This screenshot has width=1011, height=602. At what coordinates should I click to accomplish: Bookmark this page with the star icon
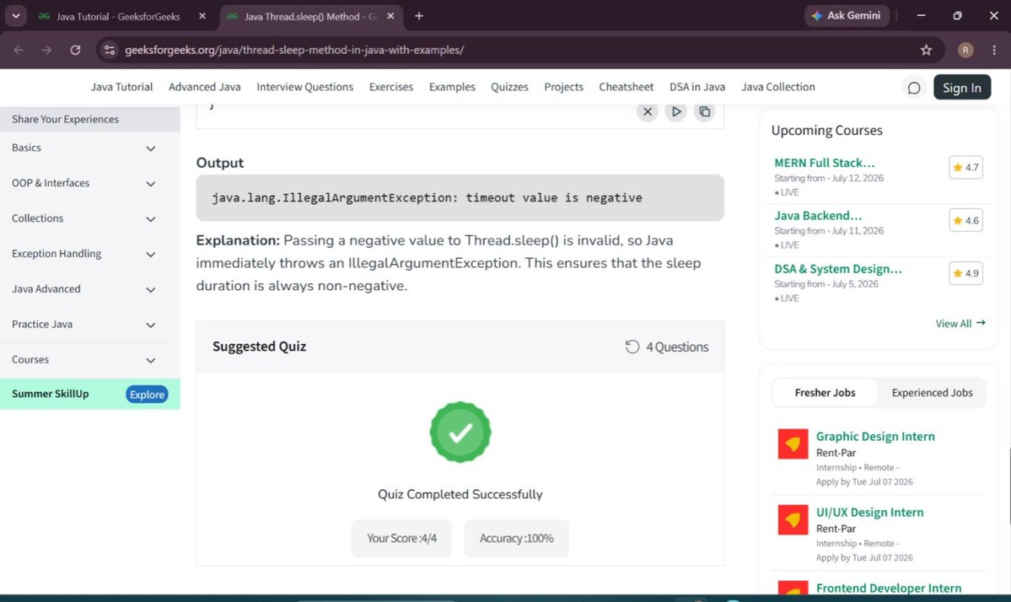point(926,50)
